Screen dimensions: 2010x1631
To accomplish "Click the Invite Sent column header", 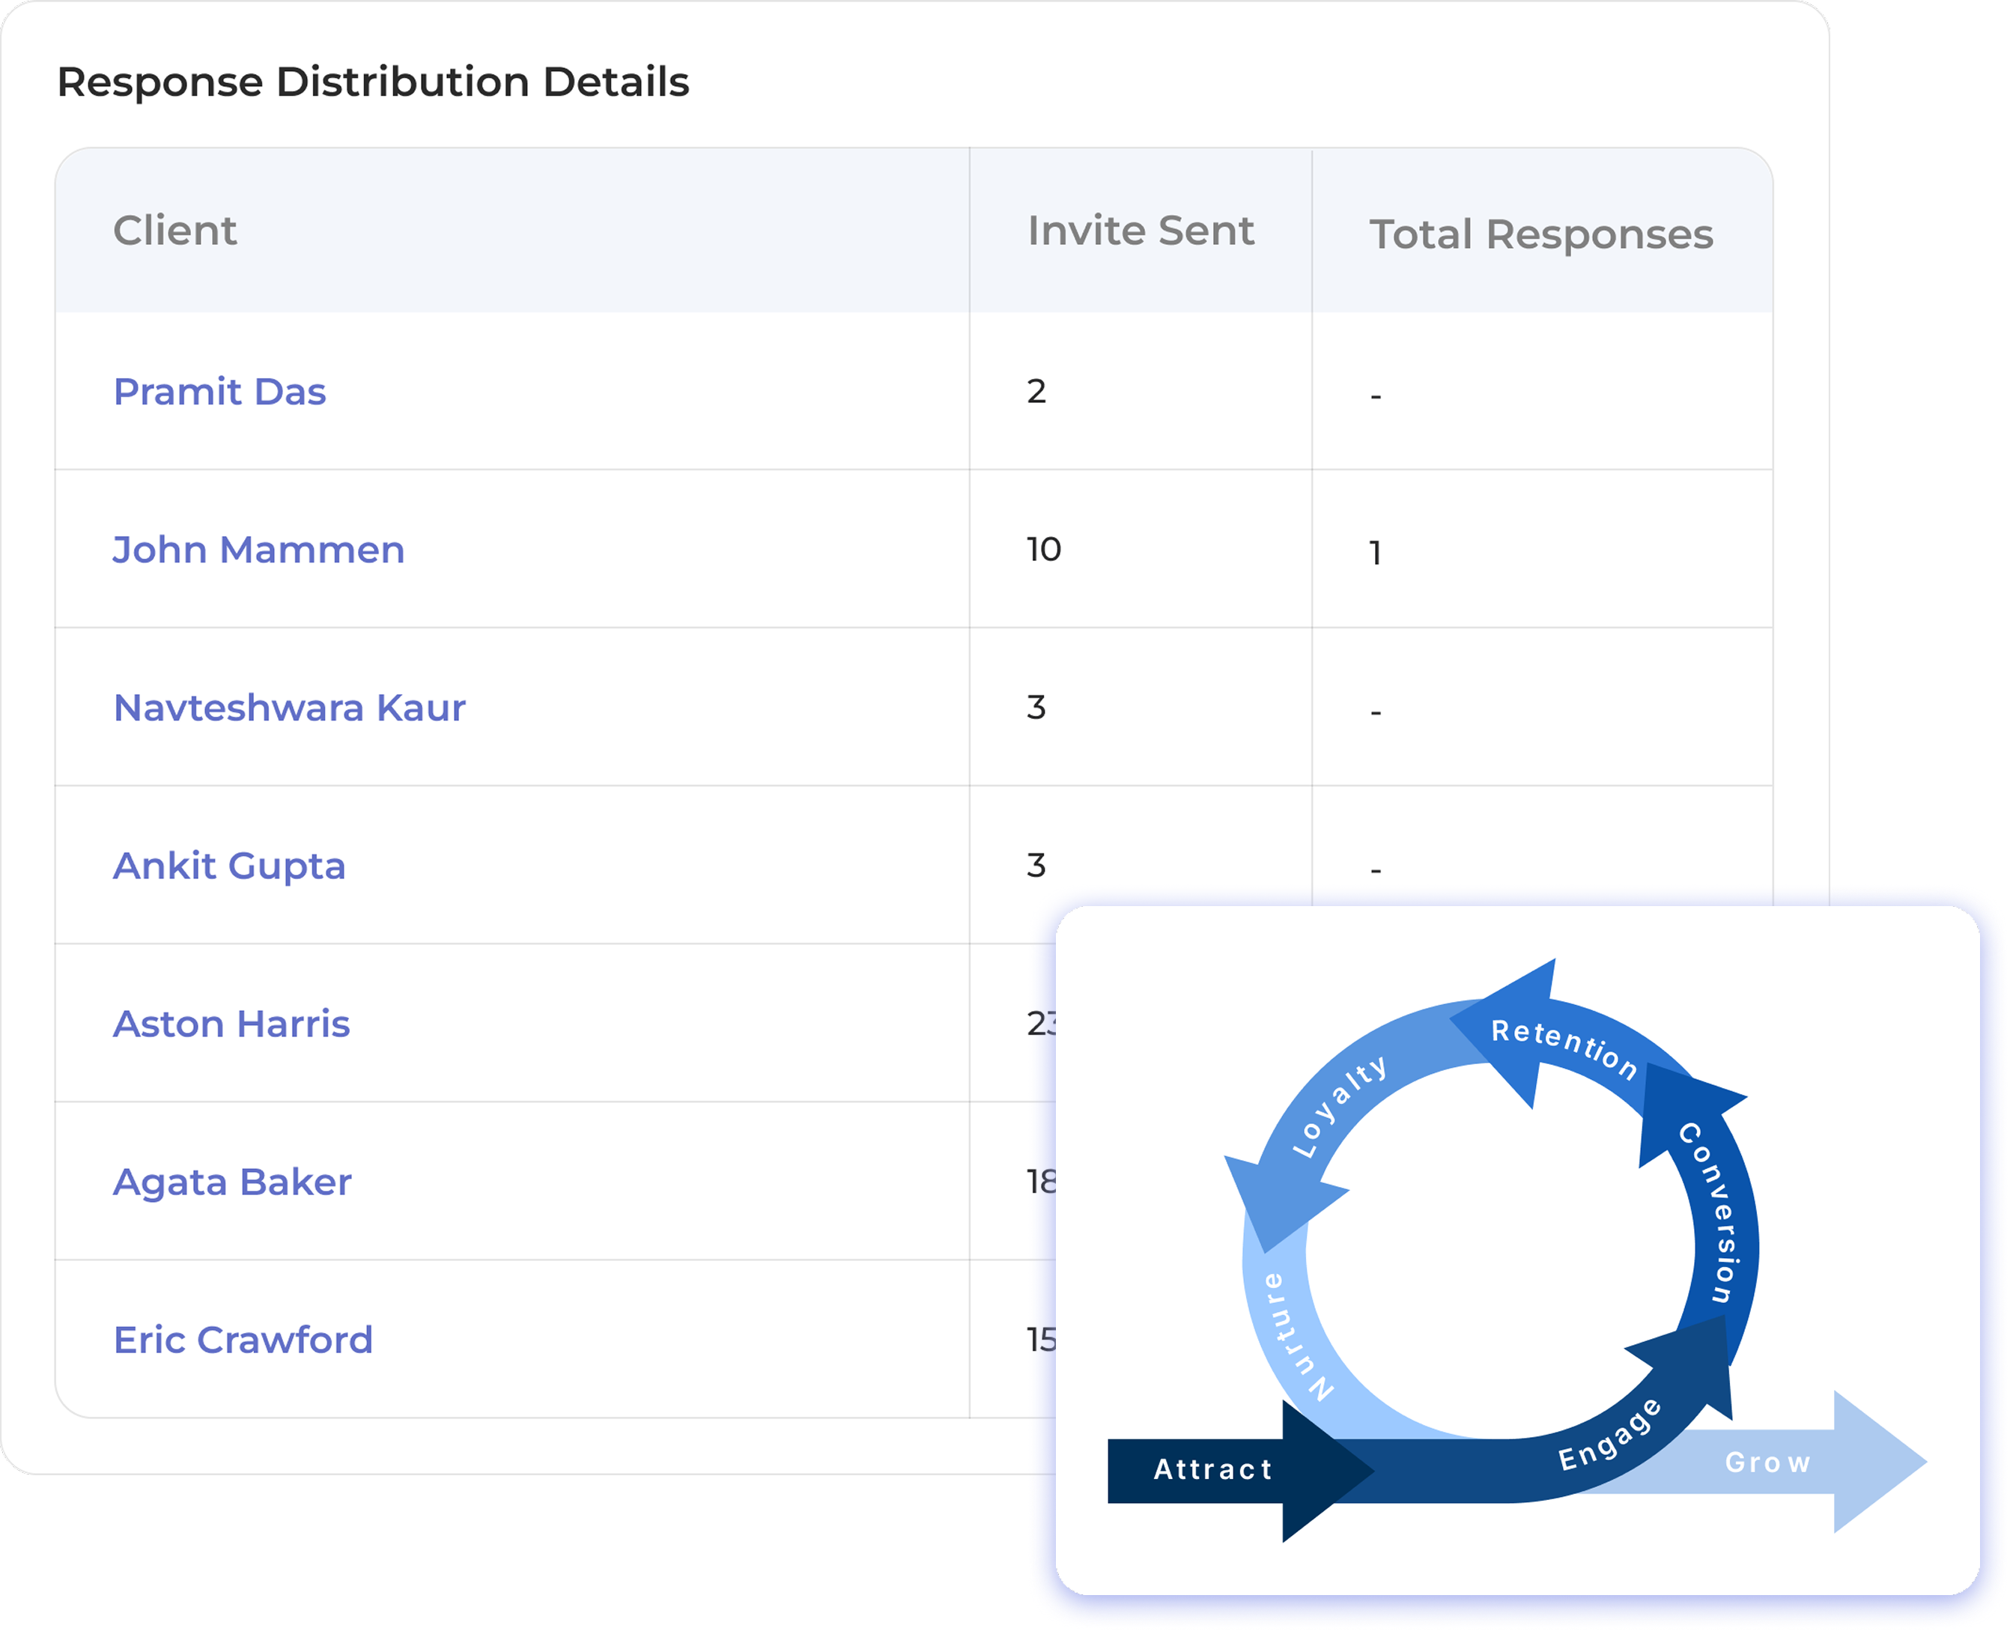I will click(x=1140, y=231).
